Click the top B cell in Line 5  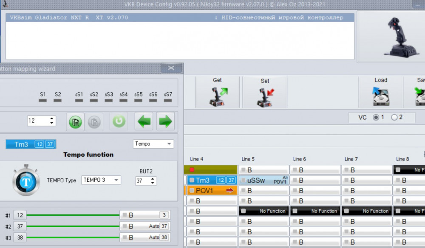coord(264,170)
